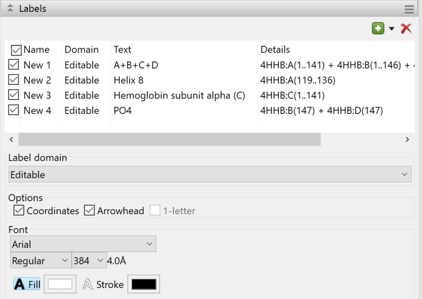Sort by the Text column header
The width and height of the screenshot is (422, 299).
[122, 50]
